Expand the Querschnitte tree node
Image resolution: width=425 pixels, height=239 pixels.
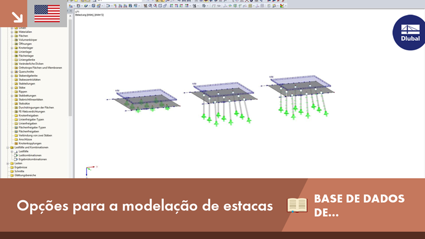(12, 71)
